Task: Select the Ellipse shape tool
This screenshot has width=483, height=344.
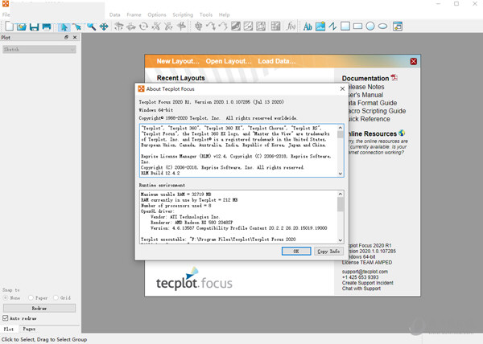Action: tap(382, 27)
